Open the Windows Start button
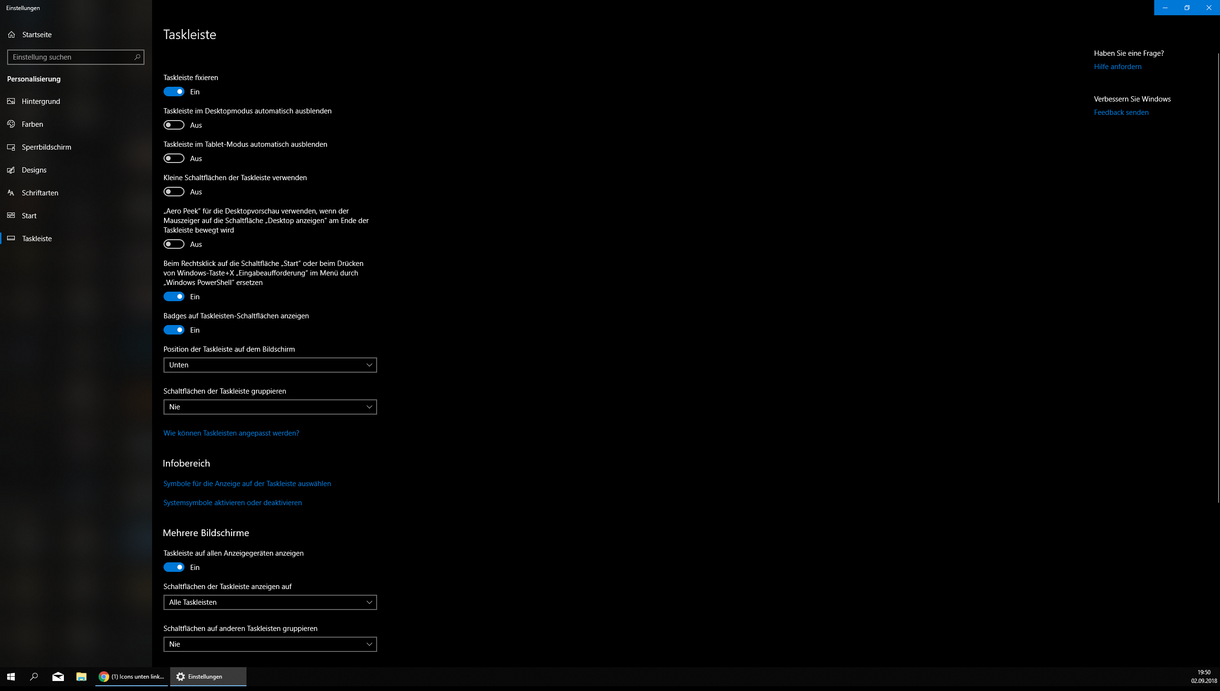The width and height of the screenshot is (1220, 691). coord(11,677)
